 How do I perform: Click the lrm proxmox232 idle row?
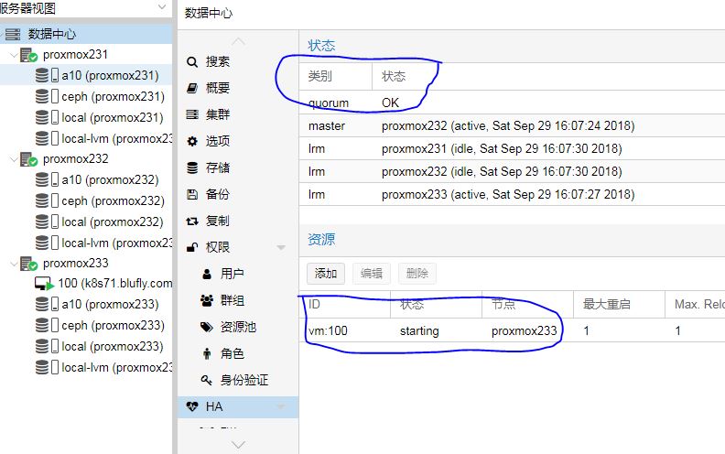512,171
